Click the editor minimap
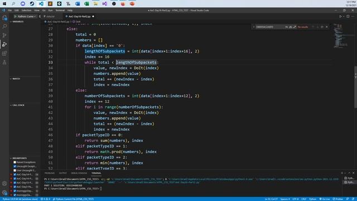Screen dimensions: 357x201 [x=344, y=36]
